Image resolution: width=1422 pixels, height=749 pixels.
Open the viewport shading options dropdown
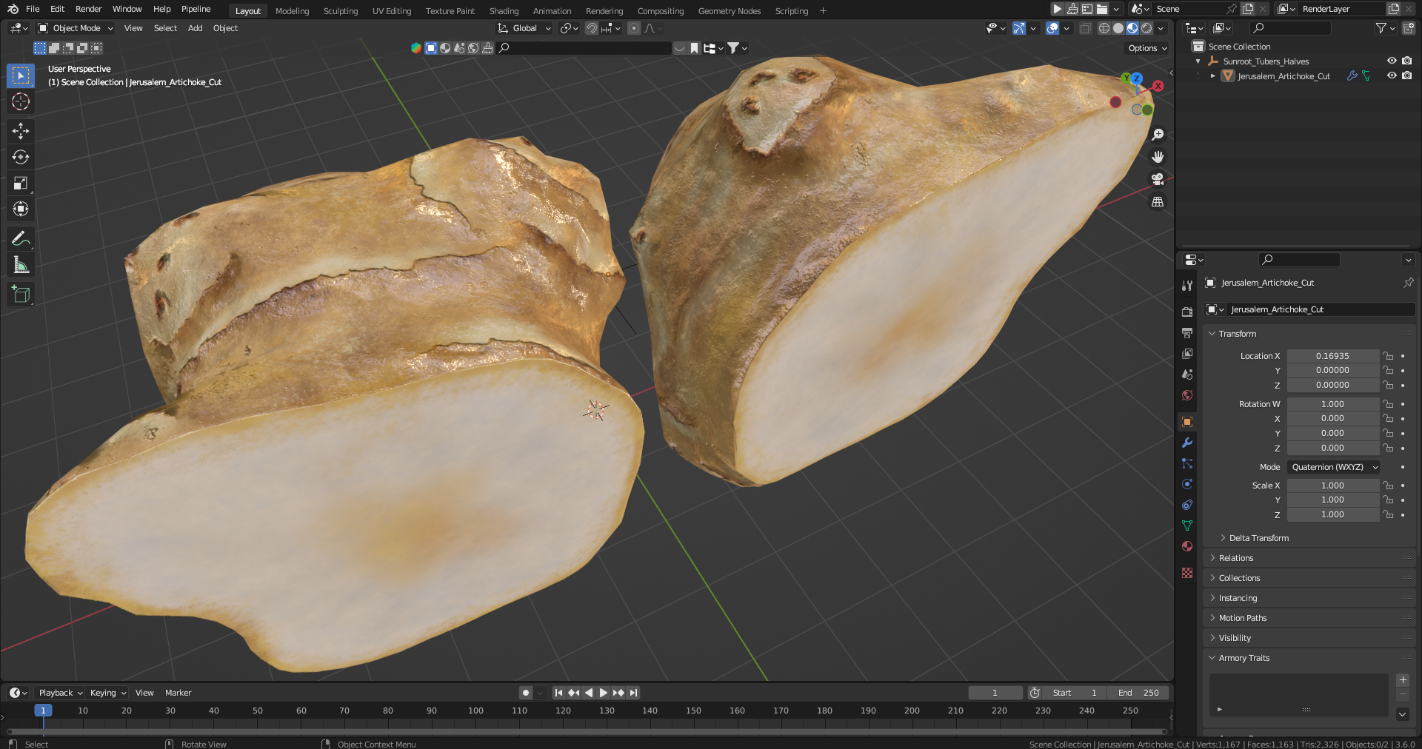1161,28
